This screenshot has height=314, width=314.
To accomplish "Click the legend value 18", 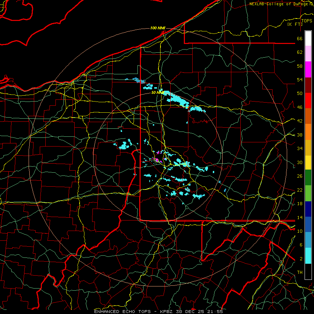I will click(x=300, y=204).
